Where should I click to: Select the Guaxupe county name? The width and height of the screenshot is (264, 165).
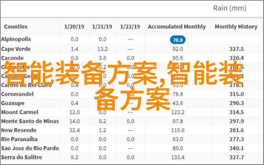(13, 103)
